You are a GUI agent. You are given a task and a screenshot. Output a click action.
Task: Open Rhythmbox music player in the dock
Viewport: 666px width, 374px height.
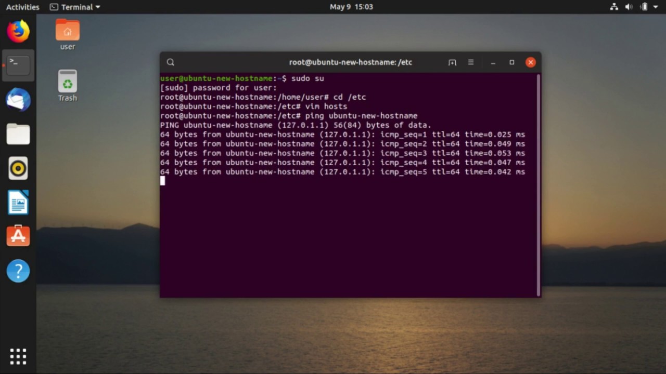pyautogui.click(x=18, y=168)
